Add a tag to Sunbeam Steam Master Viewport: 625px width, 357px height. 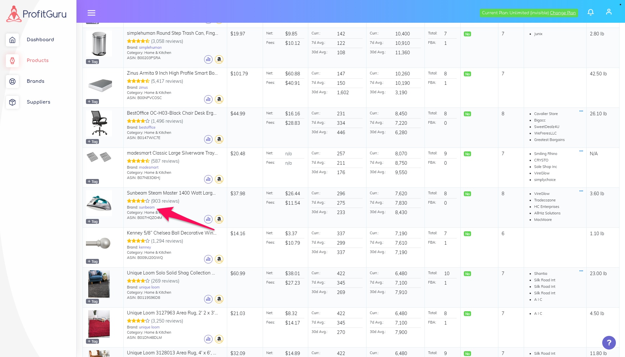pyautogui.click(x=92, y=222)
